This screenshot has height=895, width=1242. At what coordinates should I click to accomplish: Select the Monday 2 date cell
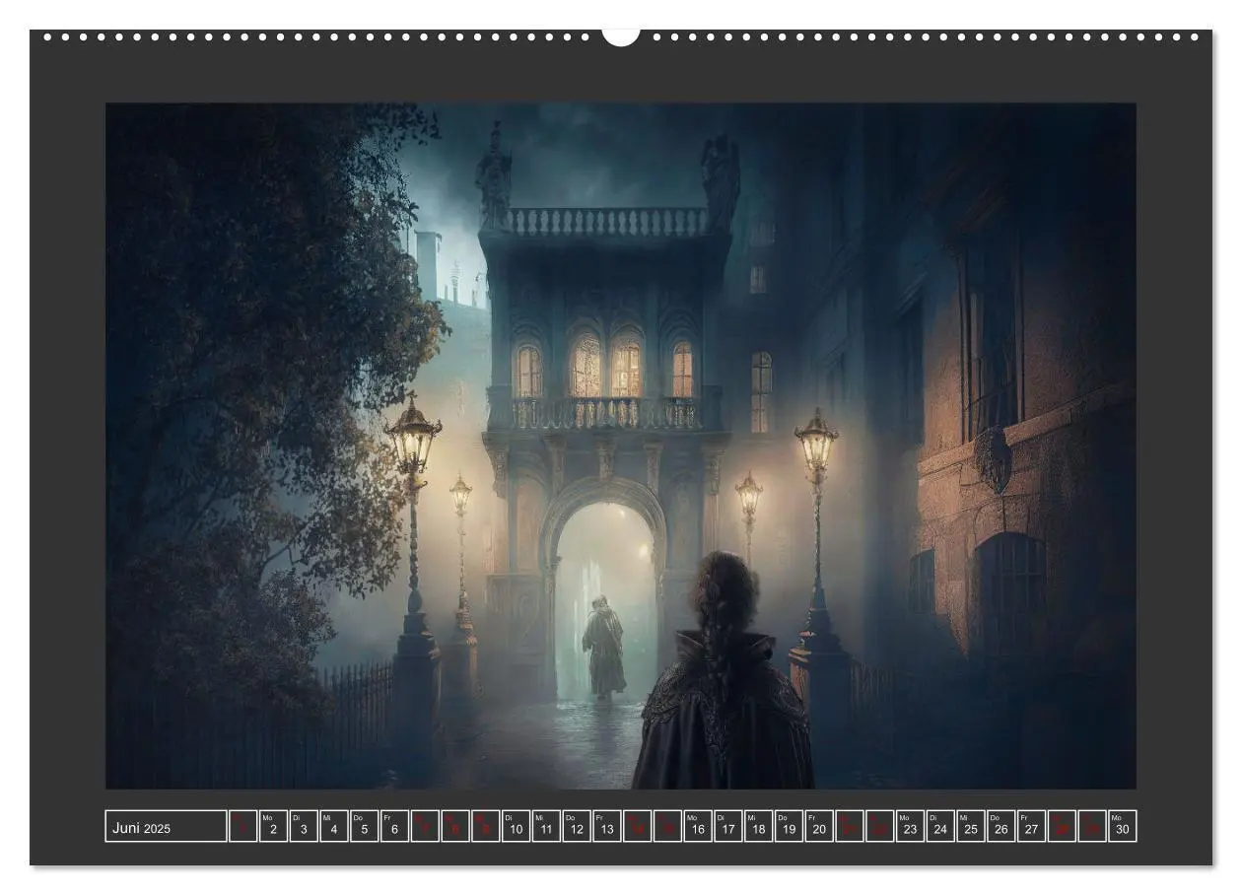[x=273, y=826]
